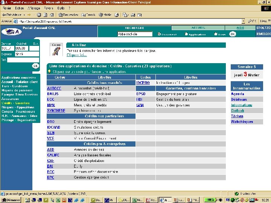Click the Refresh page toolbar icon
The width and height of the screenshot is (271, 203).
point(44,15)
